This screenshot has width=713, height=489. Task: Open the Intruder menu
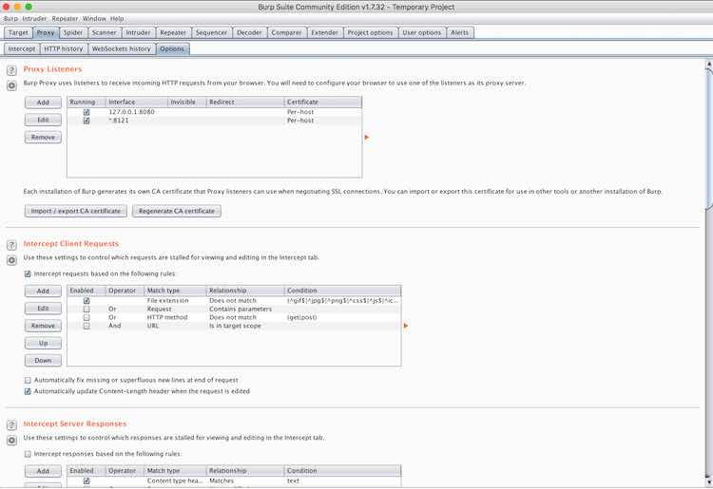(x=34, y=19)
